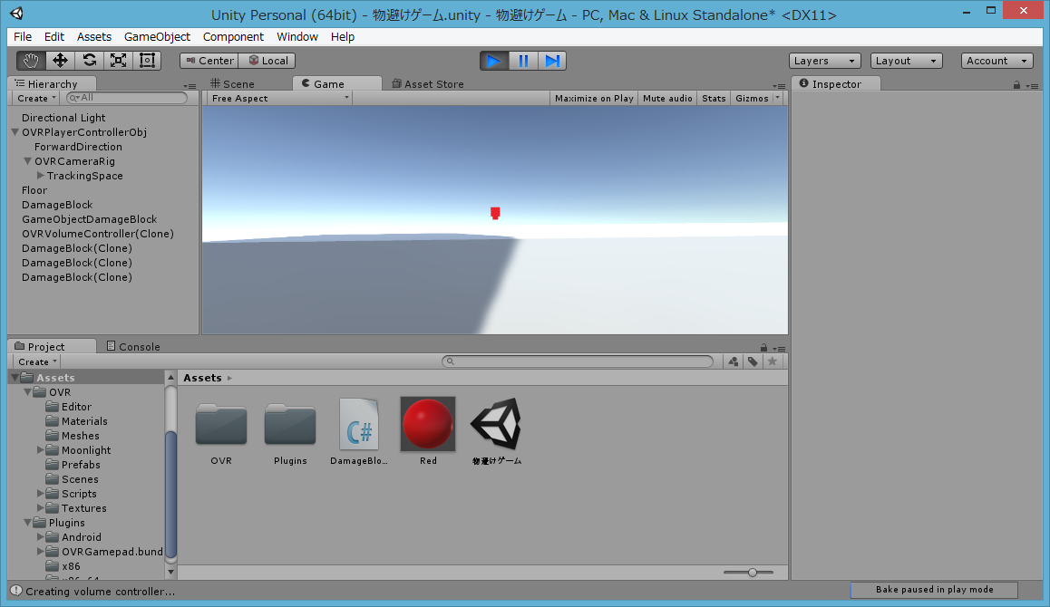This screenshot has height=607, width=1050.
Task: Open Project Create dropdown
Action: (37, 362)
